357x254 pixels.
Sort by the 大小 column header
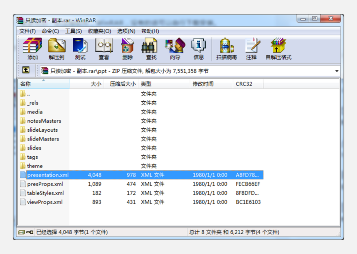click(x=87, y=84)
